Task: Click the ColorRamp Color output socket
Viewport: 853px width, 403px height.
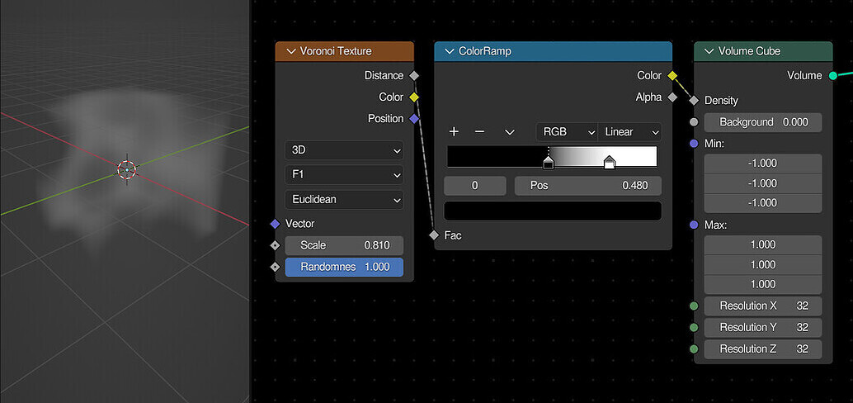Action: (x=672, y=76)
